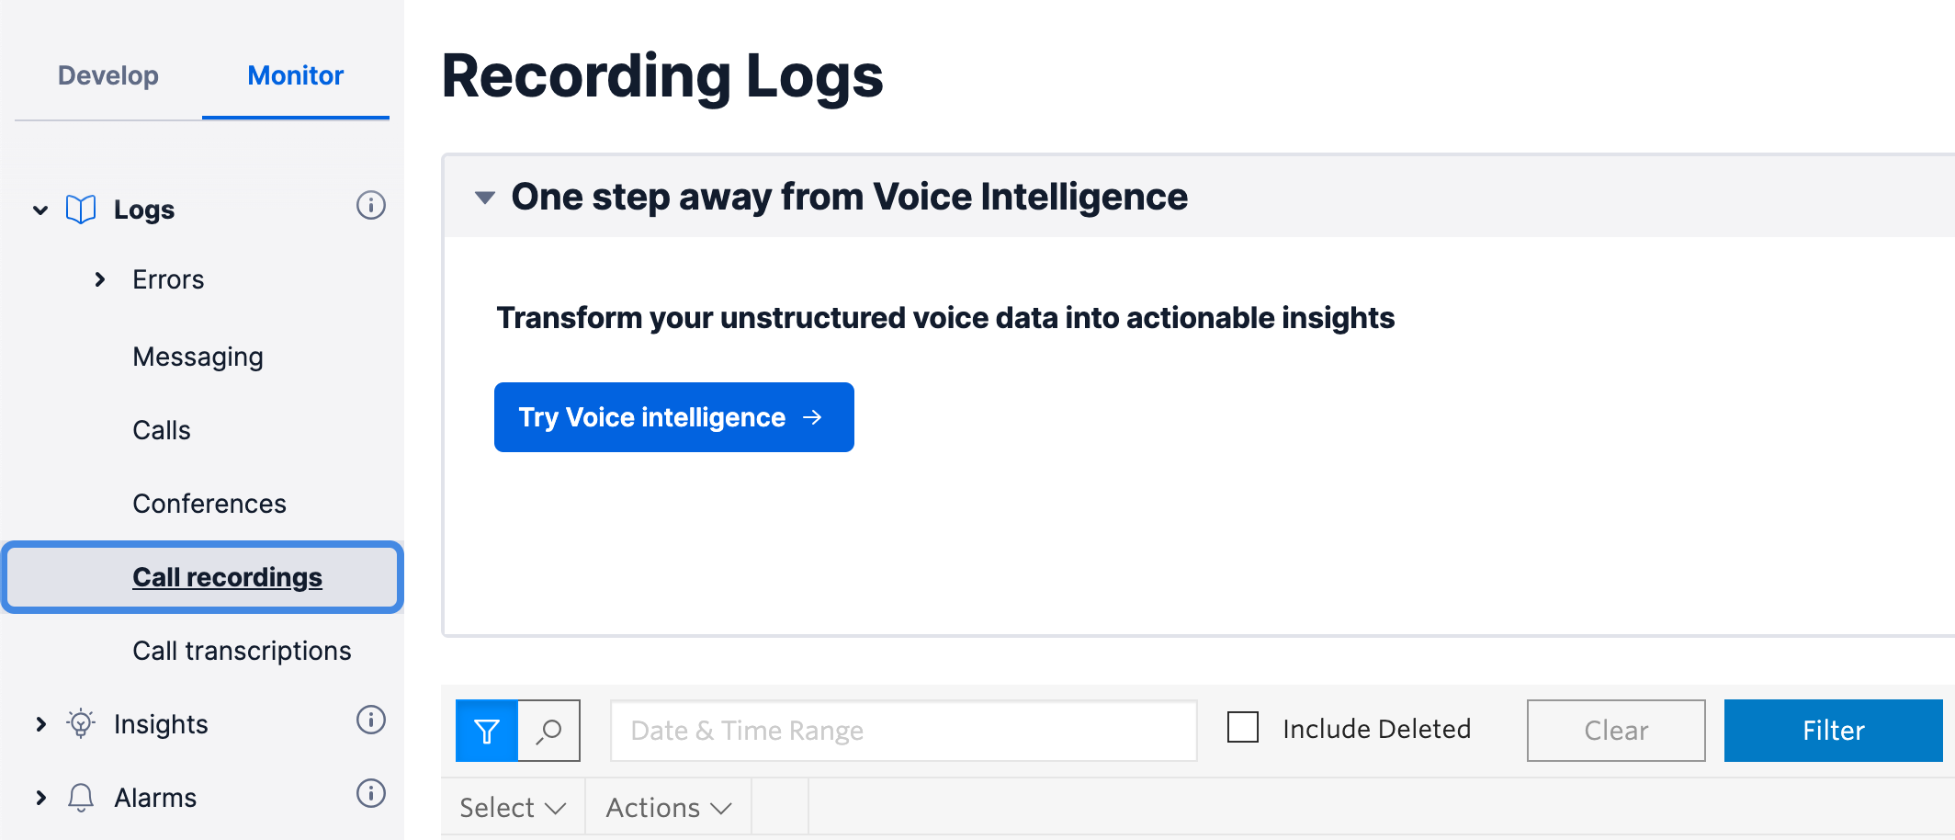1955x840 pixels.
Task: Open the Actions dropdown
Action: point(669,808)
